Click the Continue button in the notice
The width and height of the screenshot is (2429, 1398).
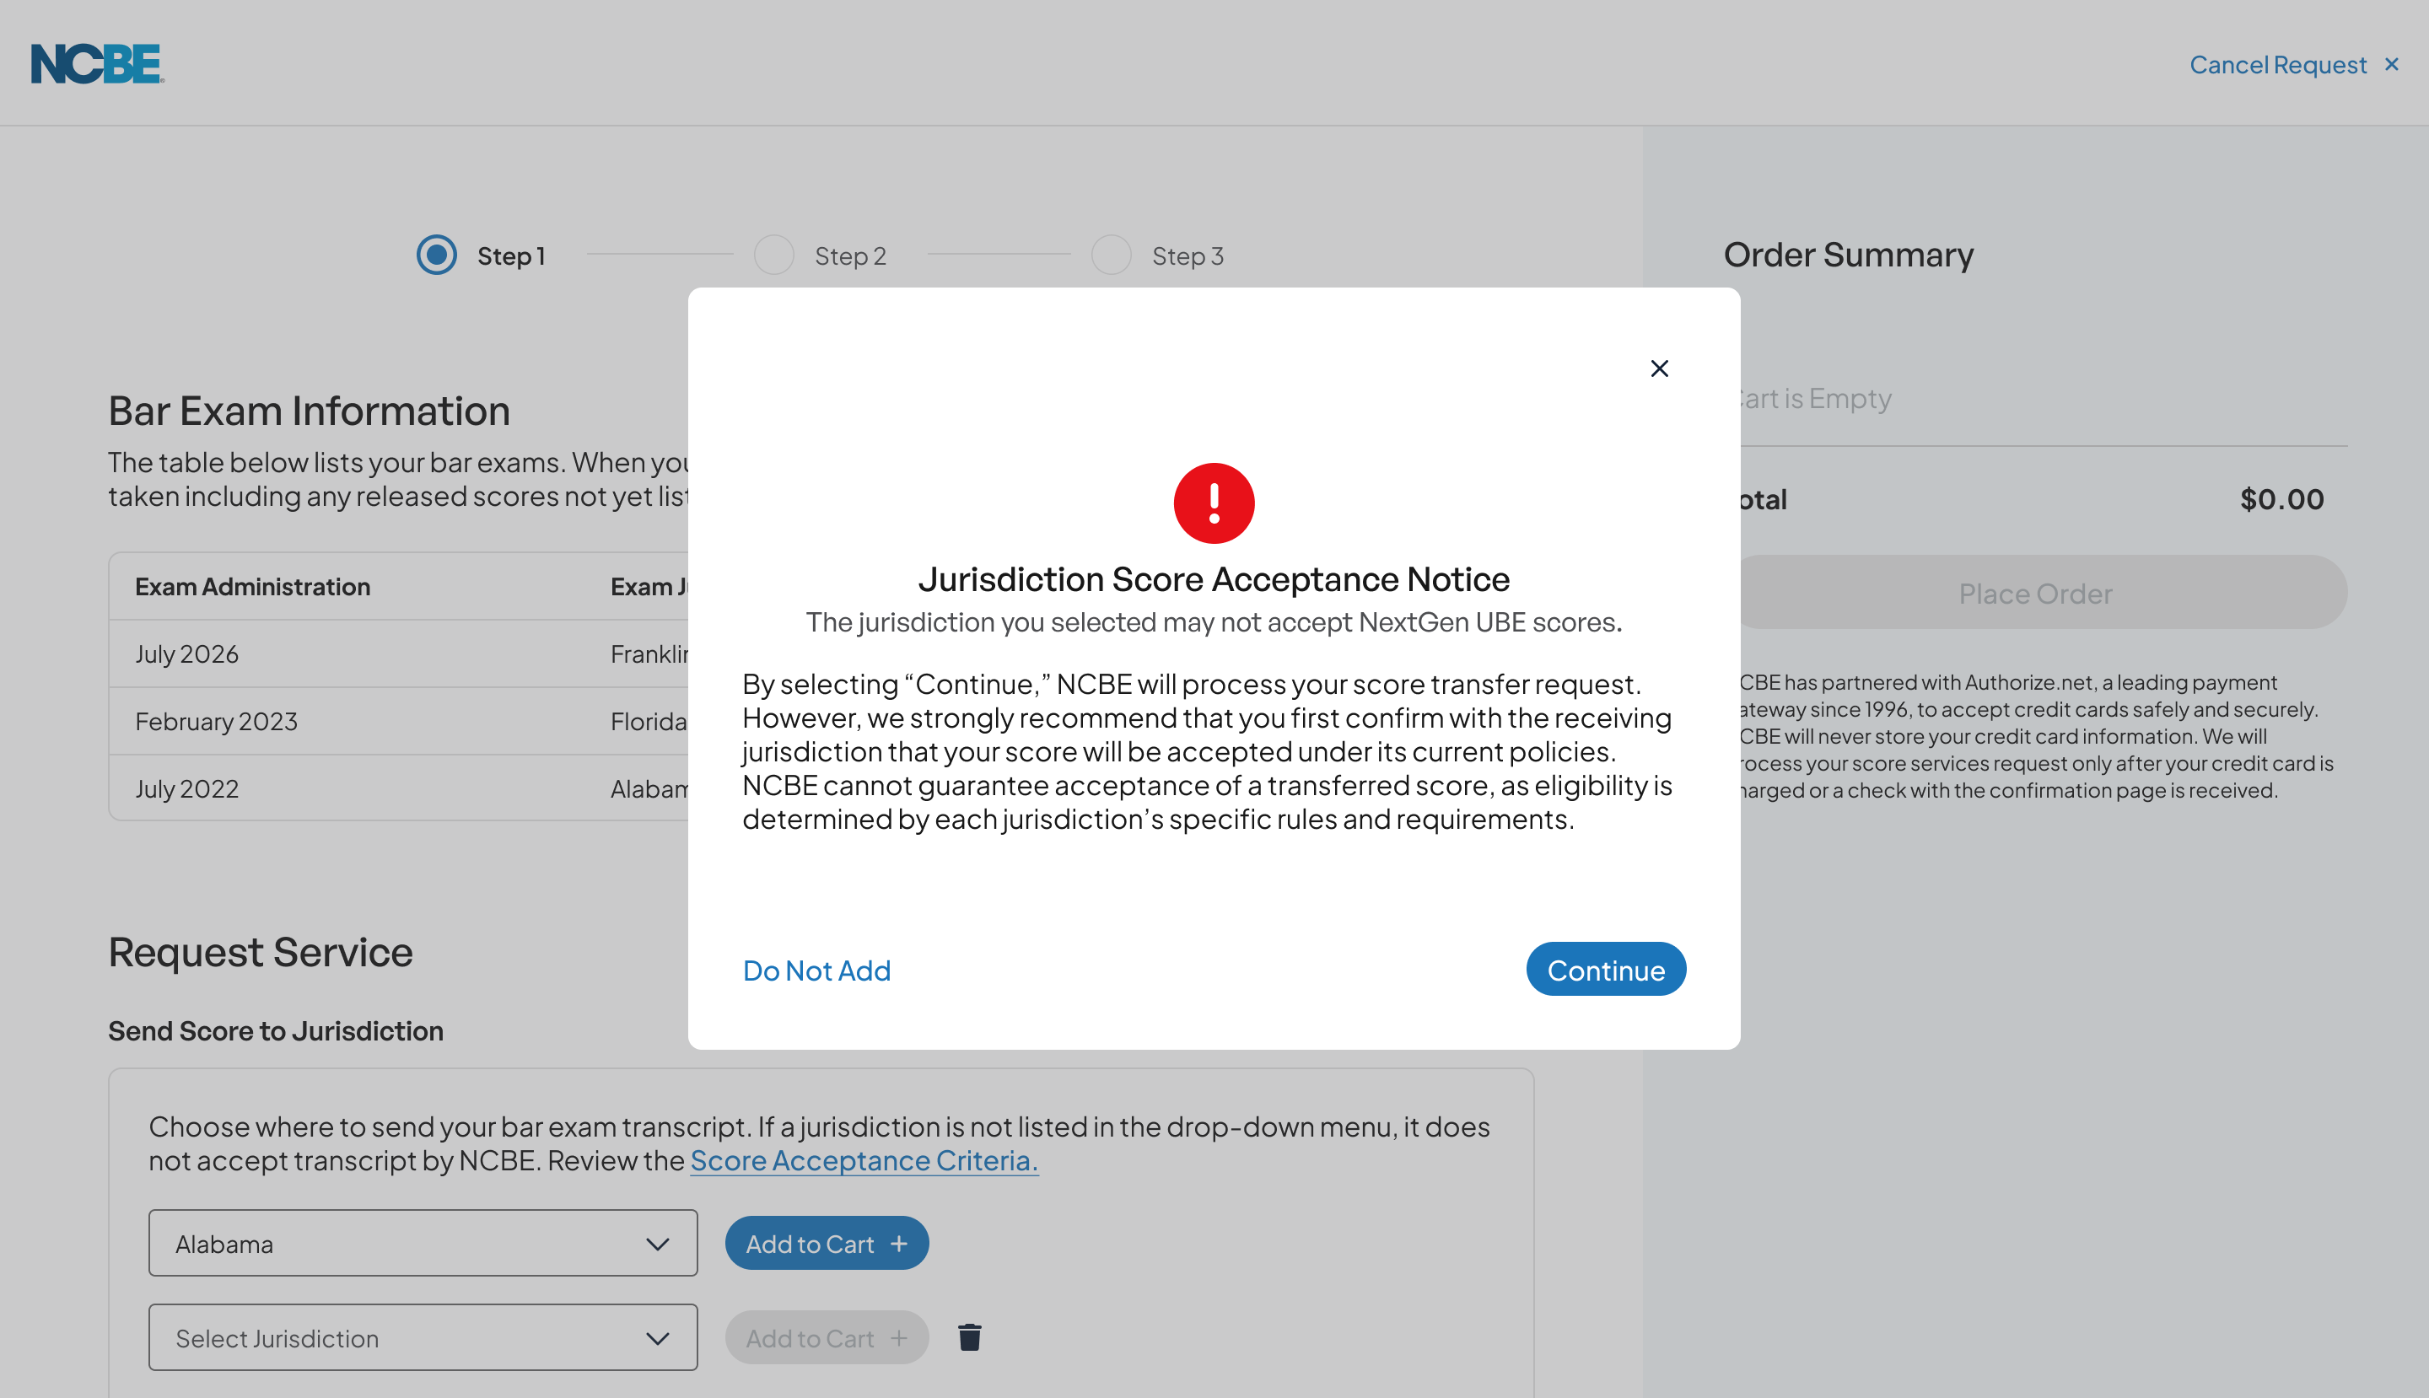1606,970
